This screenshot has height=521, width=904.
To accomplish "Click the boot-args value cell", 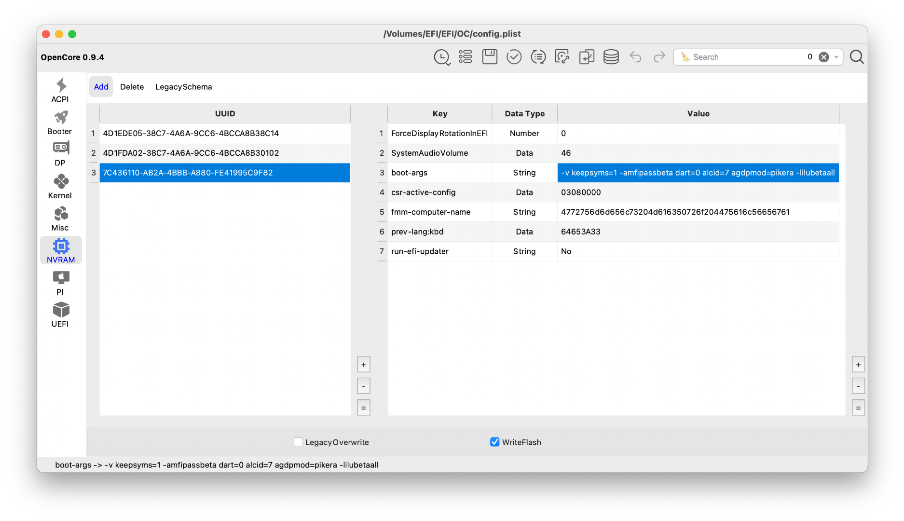I will 699,173.
